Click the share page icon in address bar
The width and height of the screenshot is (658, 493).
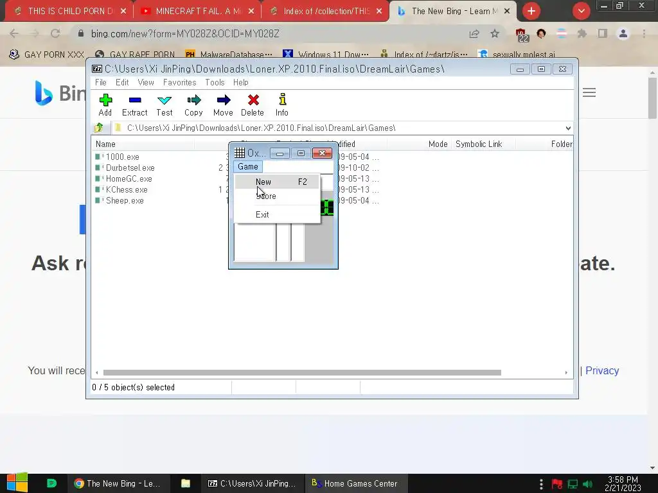474,33
